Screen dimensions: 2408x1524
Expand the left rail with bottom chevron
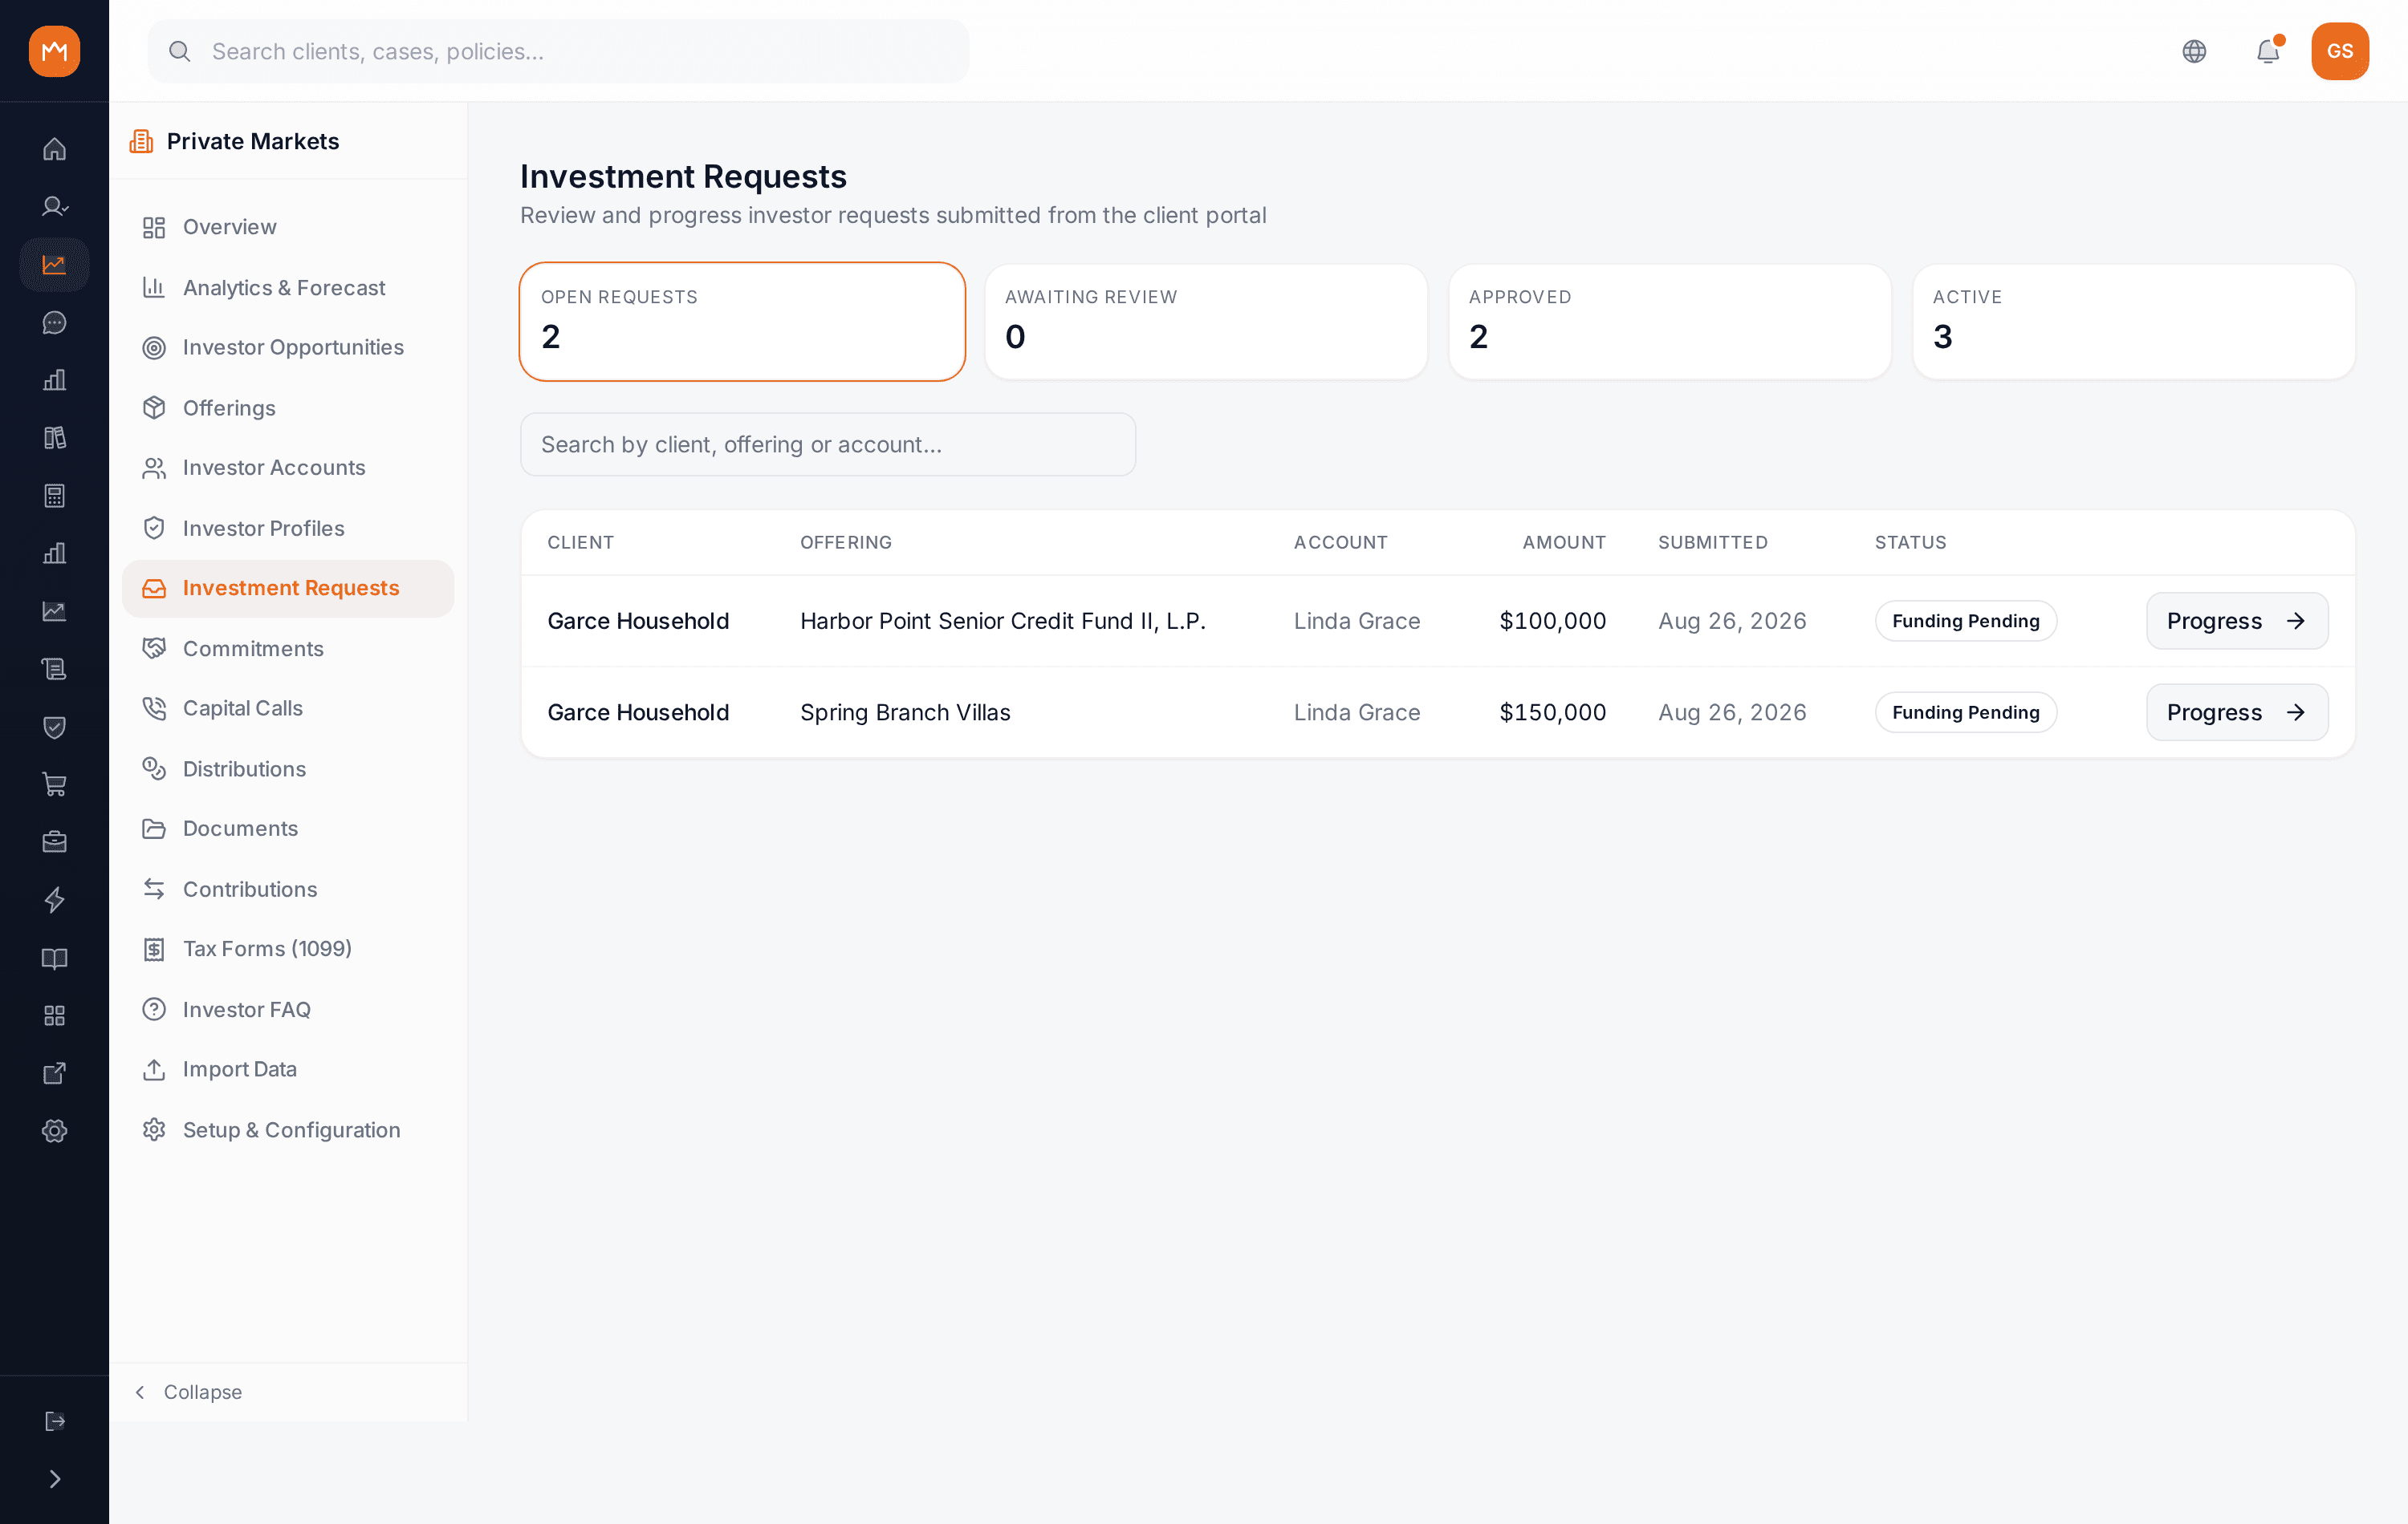pyautogui.click(x=54, y=1479)
